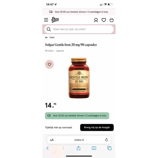
Task: Reload the page
Action: click(x=106, y=140)
